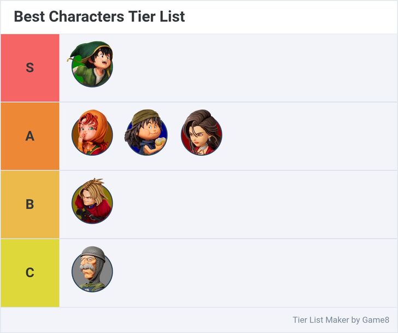
Task: Choose the long brown-haired woman in A tier
Action: (x=201, y=135)
